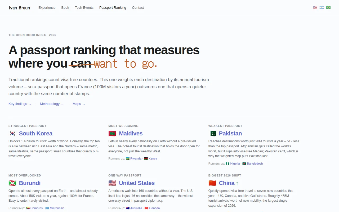The image size is (339, 212).
Task: Click the 'ONE-WAY PASSPORT' label
Action: [x=125, y=175]
